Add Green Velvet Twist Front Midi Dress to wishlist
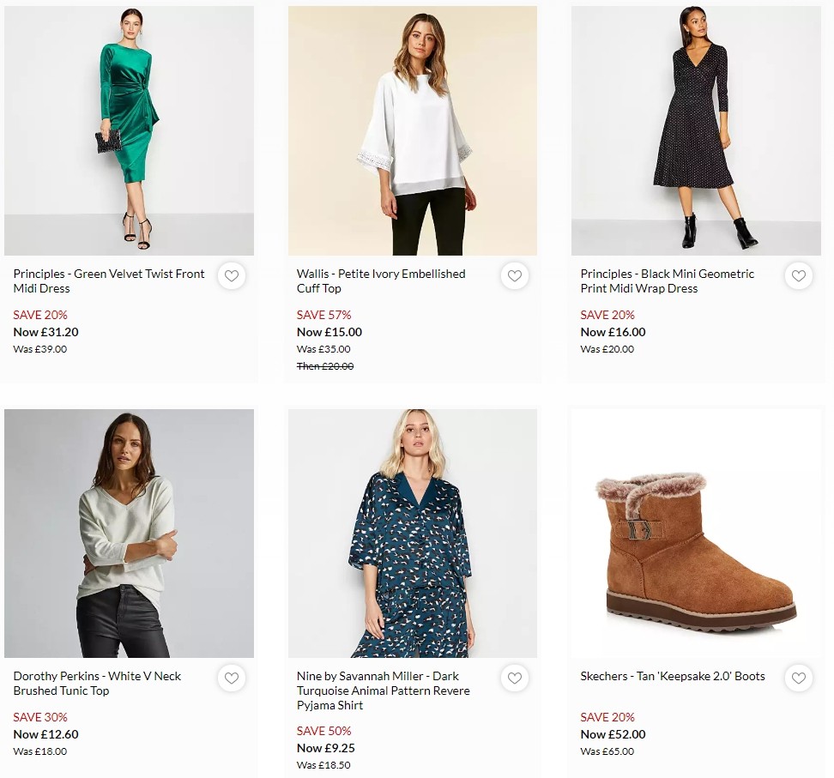The image size is (834, 778). click(x=232, y=276)
